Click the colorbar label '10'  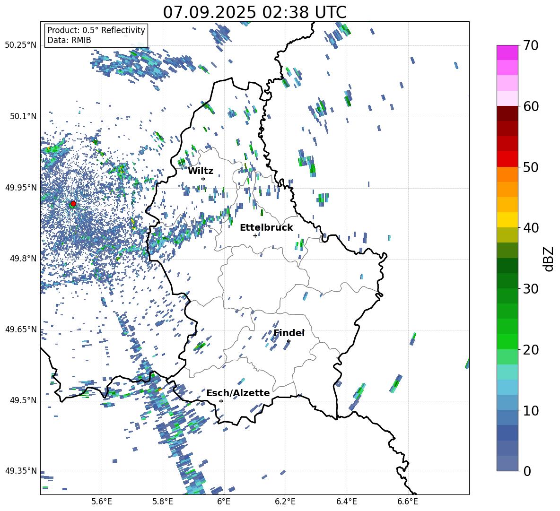[531, 411]
